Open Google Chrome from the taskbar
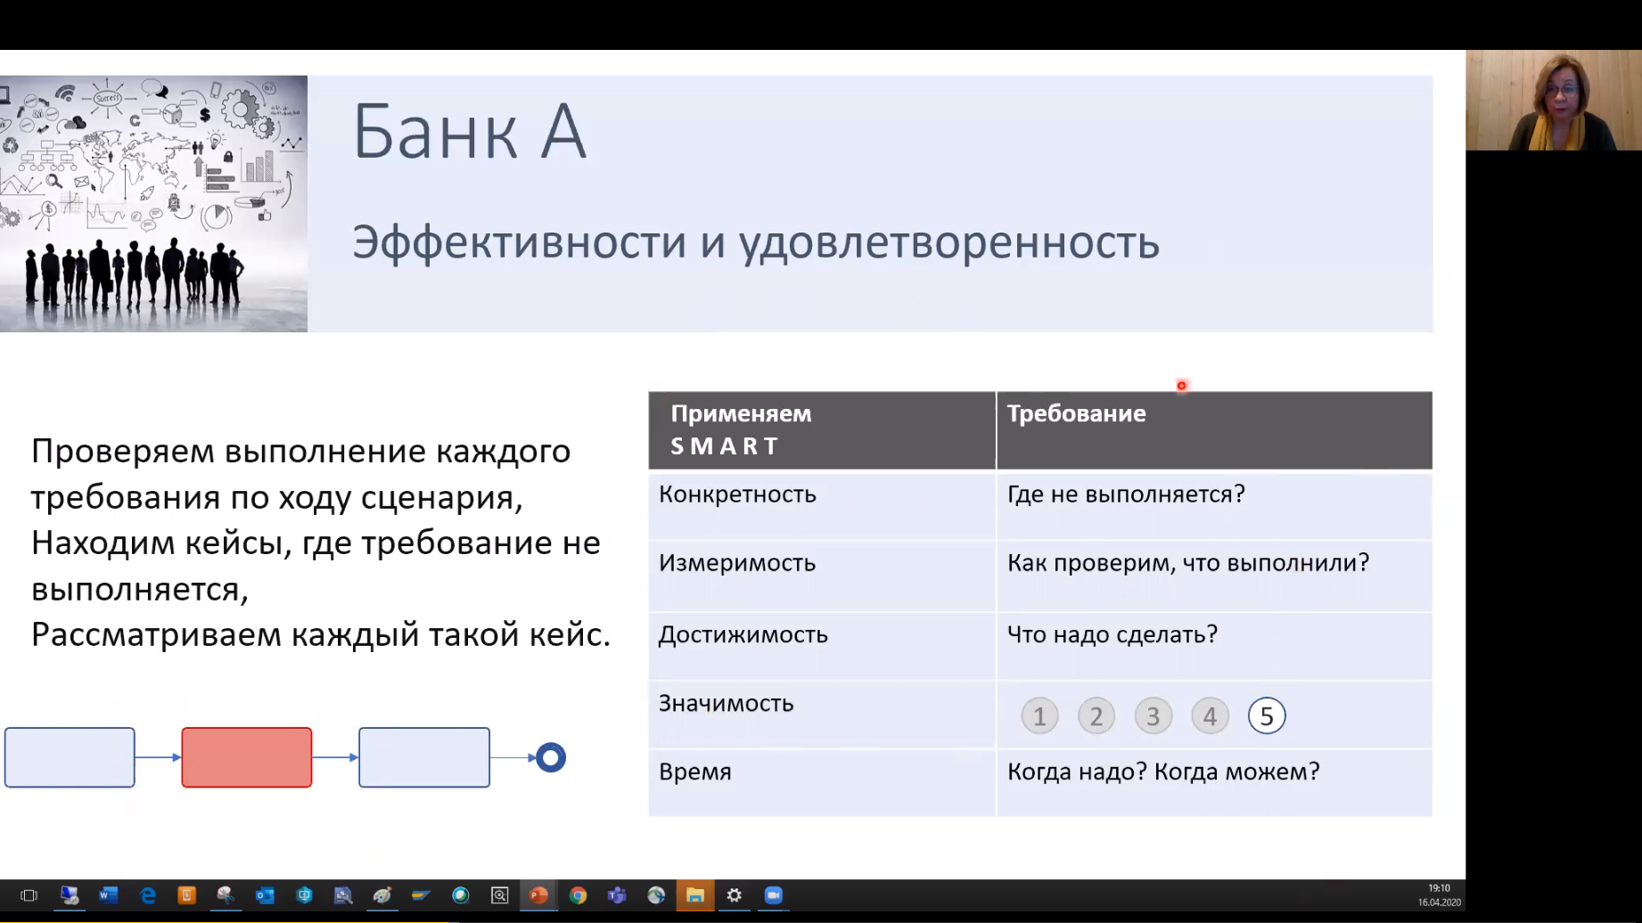This screenshot has width=1642, height=923. click(x=578, y=895)
